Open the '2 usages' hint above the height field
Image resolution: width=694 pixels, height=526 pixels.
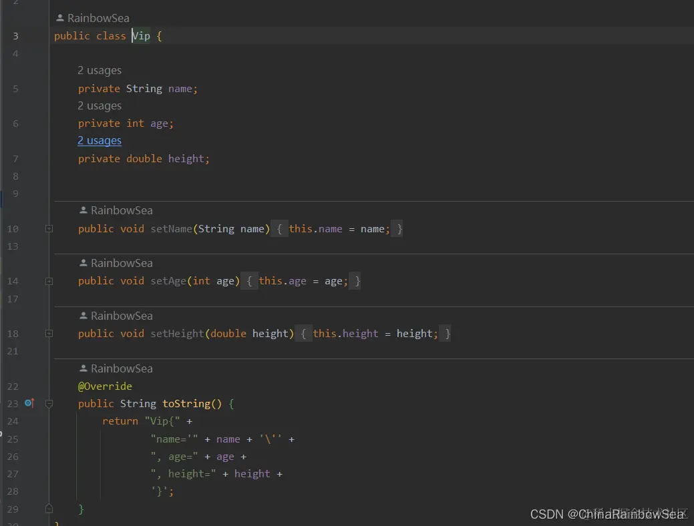[100, 141]
